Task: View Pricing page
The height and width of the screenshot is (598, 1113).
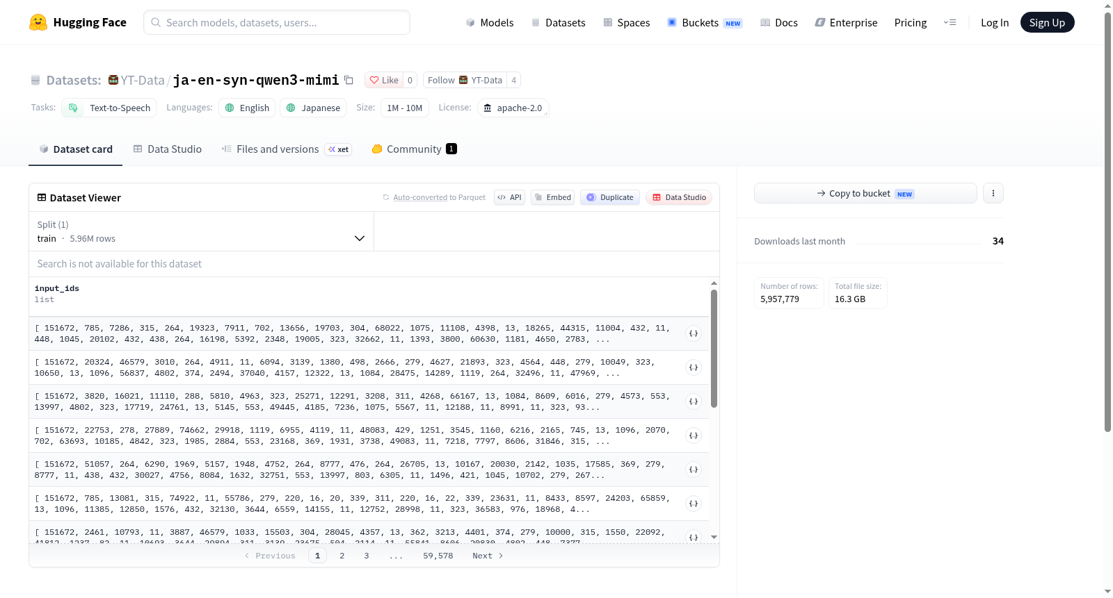Action: click(x=911, y=23)
